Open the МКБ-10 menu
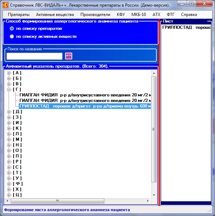 click(x=138, y=15)
